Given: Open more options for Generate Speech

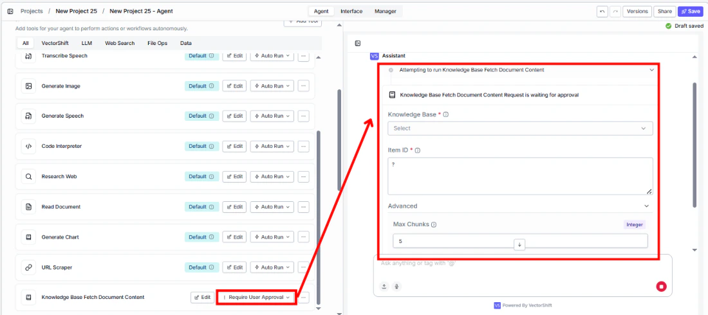Looking at the screenshot, I should click(303, 116).
